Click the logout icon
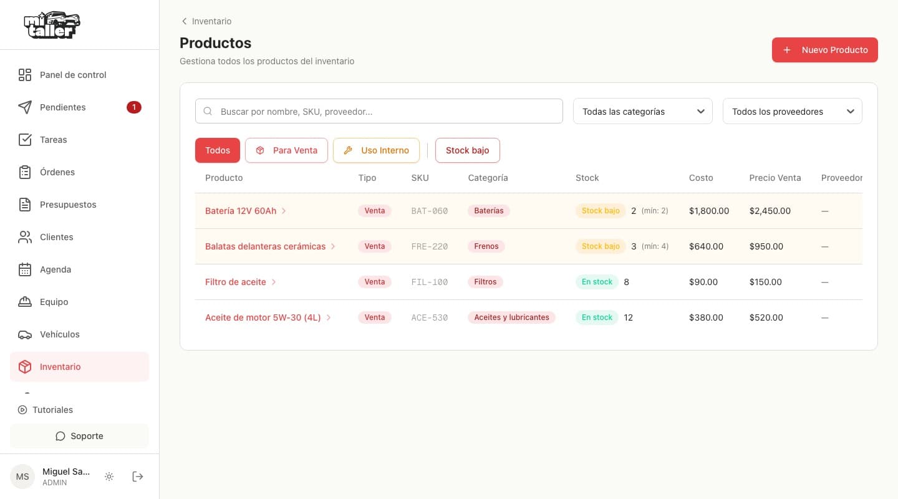The height and width of the screenshot is (499, 898). 138,477
